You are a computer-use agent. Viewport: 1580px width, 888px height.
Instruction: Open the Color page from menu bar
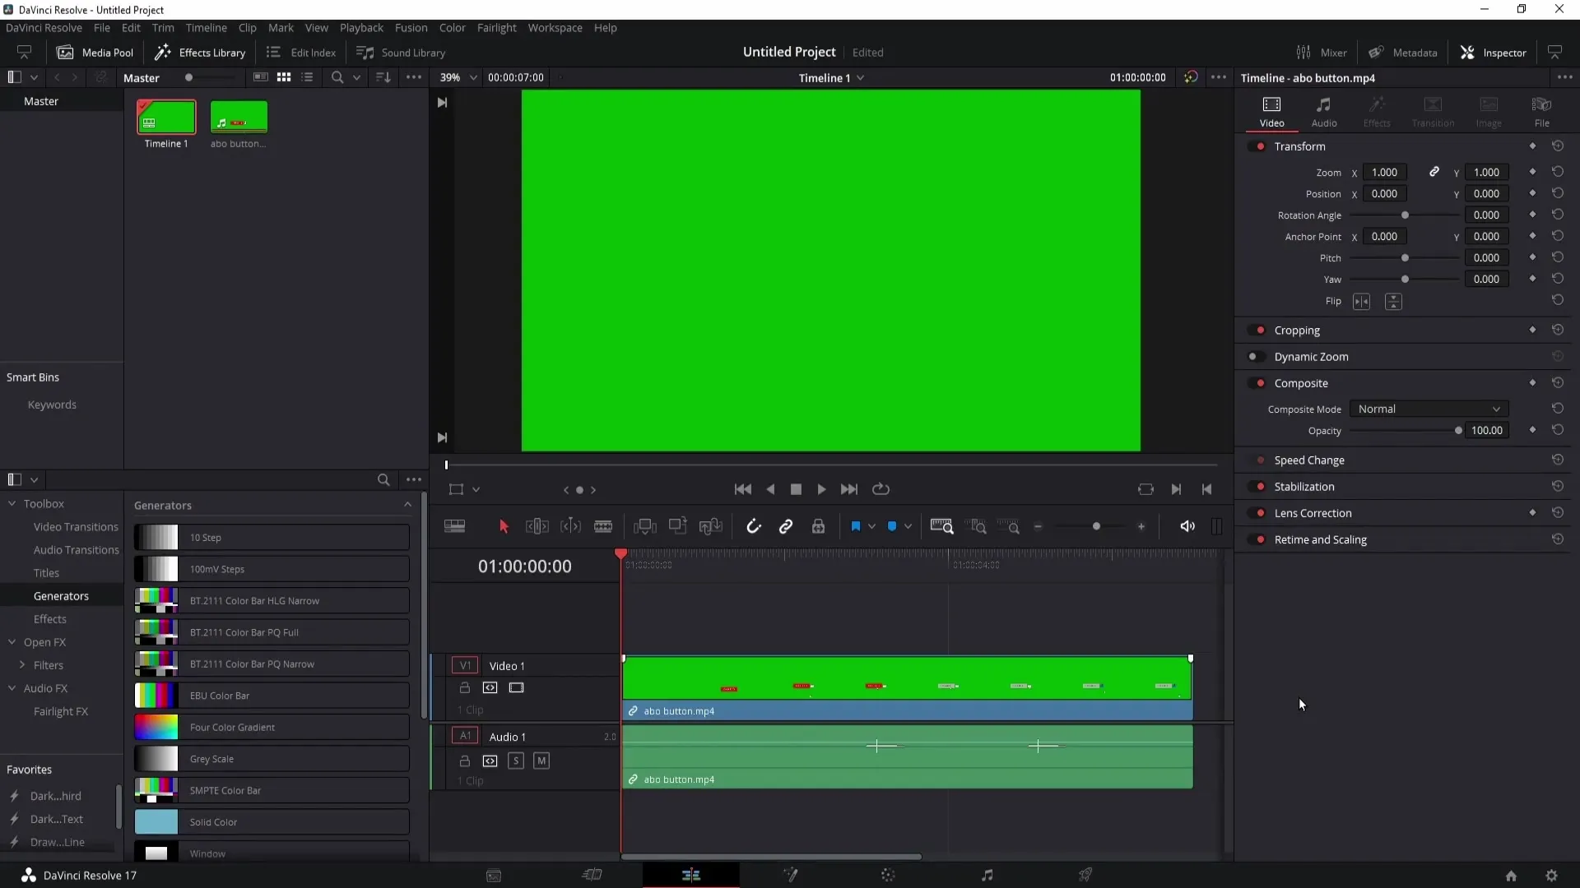coord(453,27)
